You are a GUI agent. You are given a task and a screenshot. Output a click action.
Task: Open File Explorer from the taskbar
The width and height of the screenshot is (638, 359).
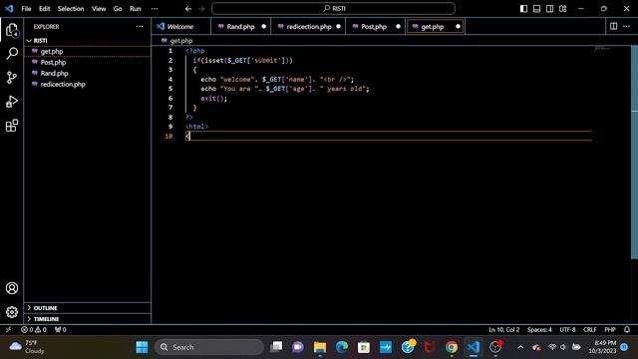[x=320, y=347]
